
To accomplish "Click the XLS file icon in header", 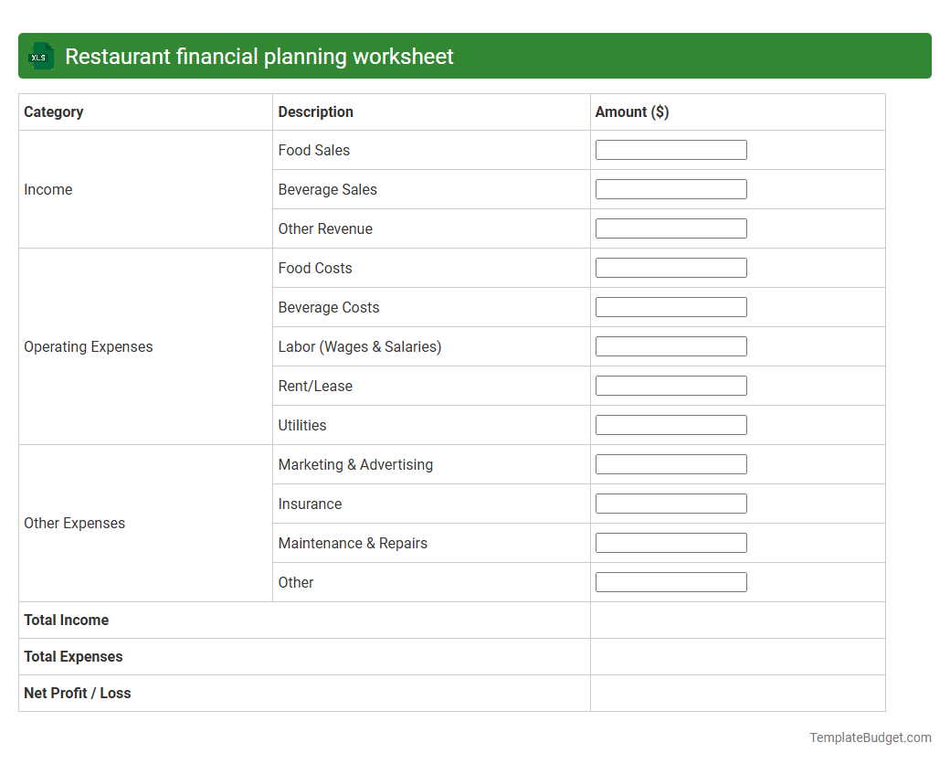I will pos(40,56).
